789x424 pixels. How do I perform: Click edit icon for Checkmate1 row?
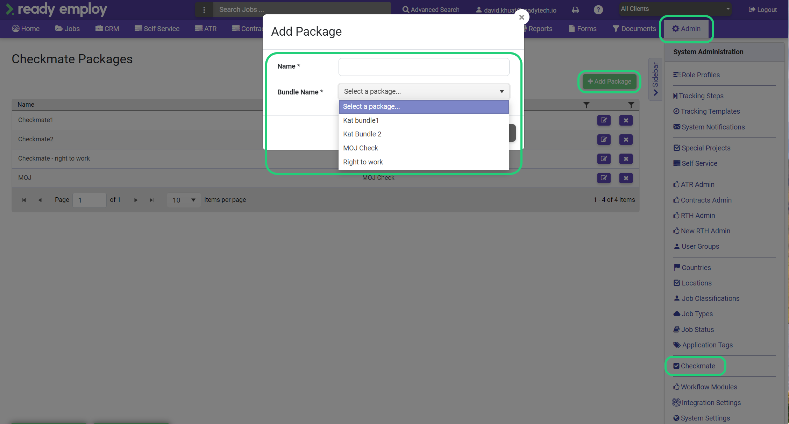pos(604,120)
